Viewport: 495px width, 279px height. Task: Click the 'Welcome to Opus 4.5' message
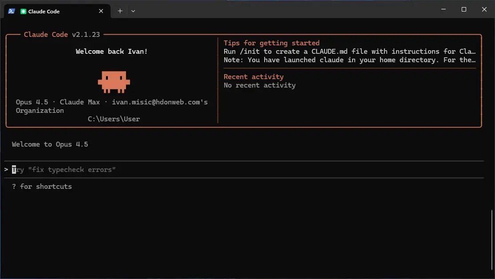click(x=50, y=144)
